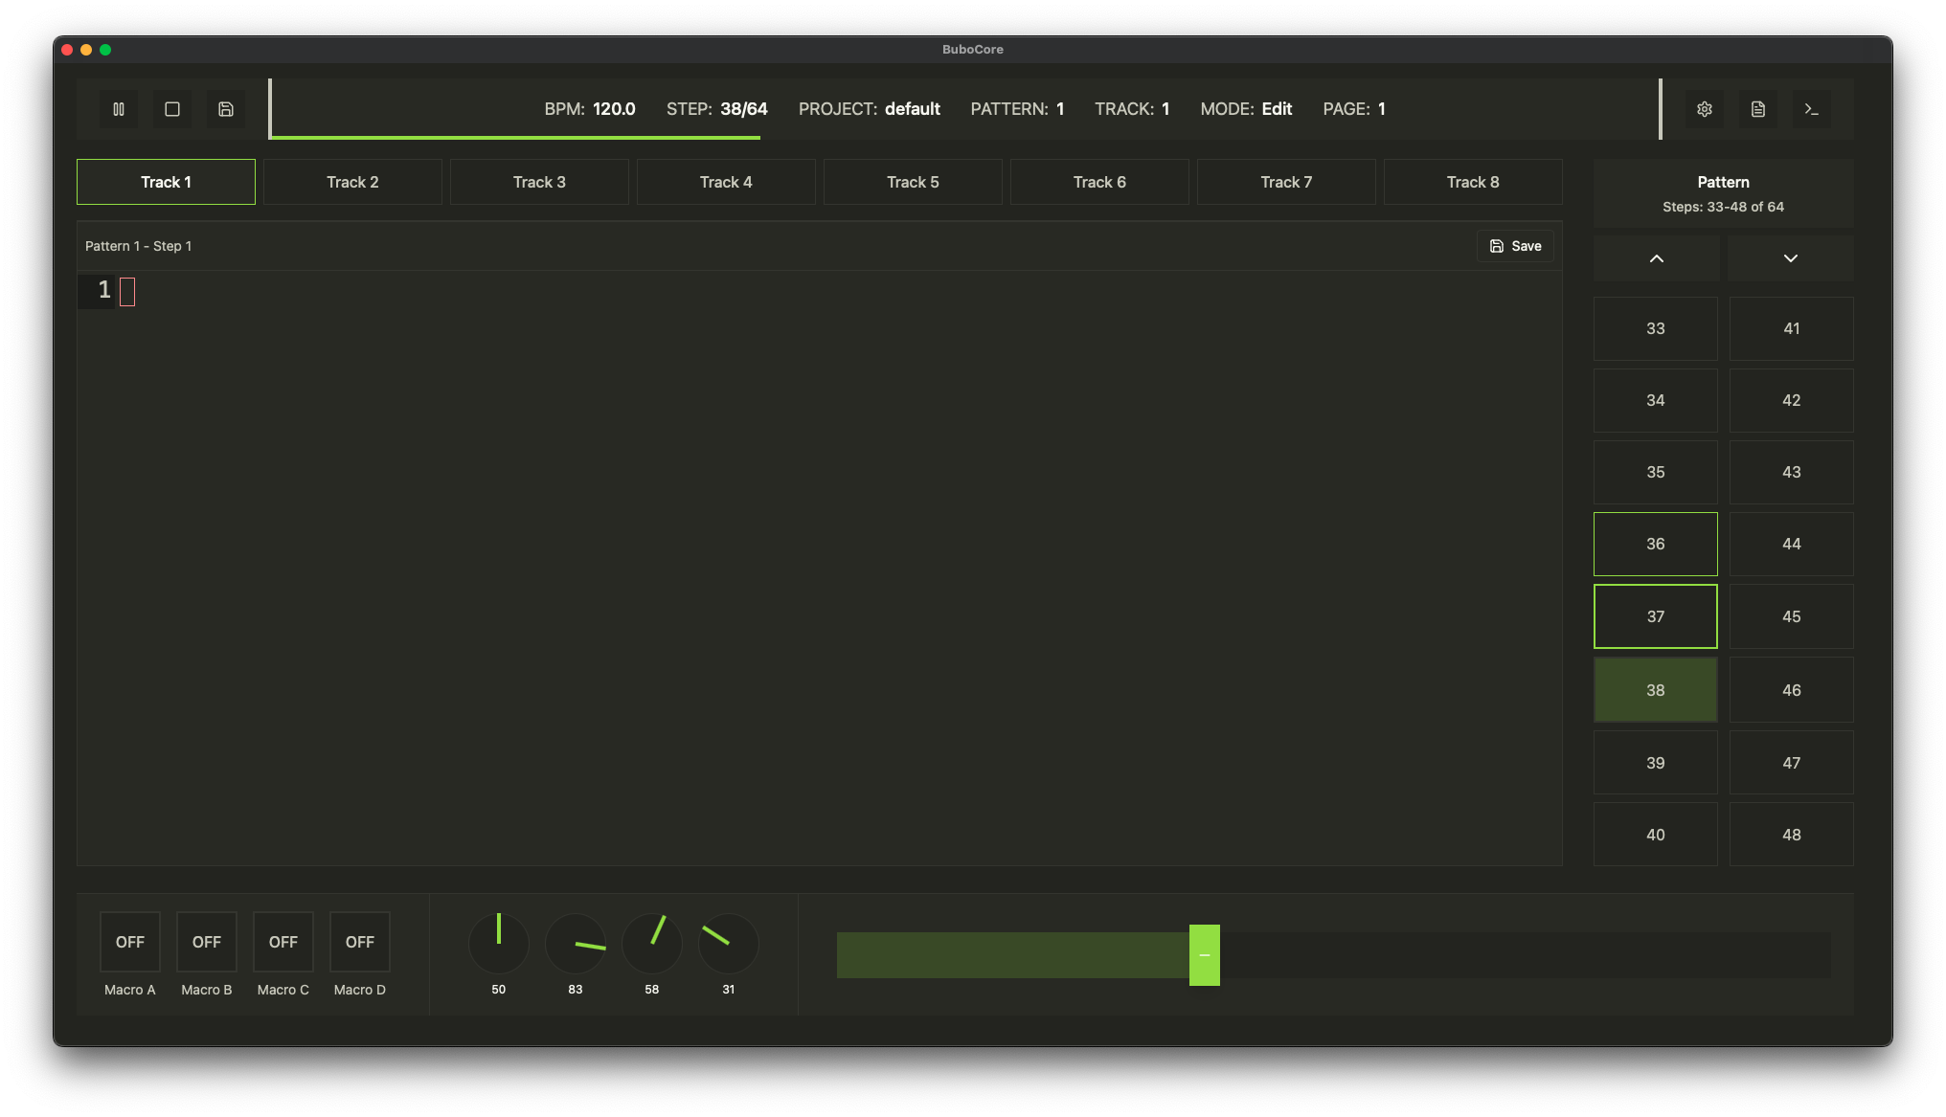Toggle Macro A off state
This screenshot has width=1946, height=1117.
click(129, 941)
